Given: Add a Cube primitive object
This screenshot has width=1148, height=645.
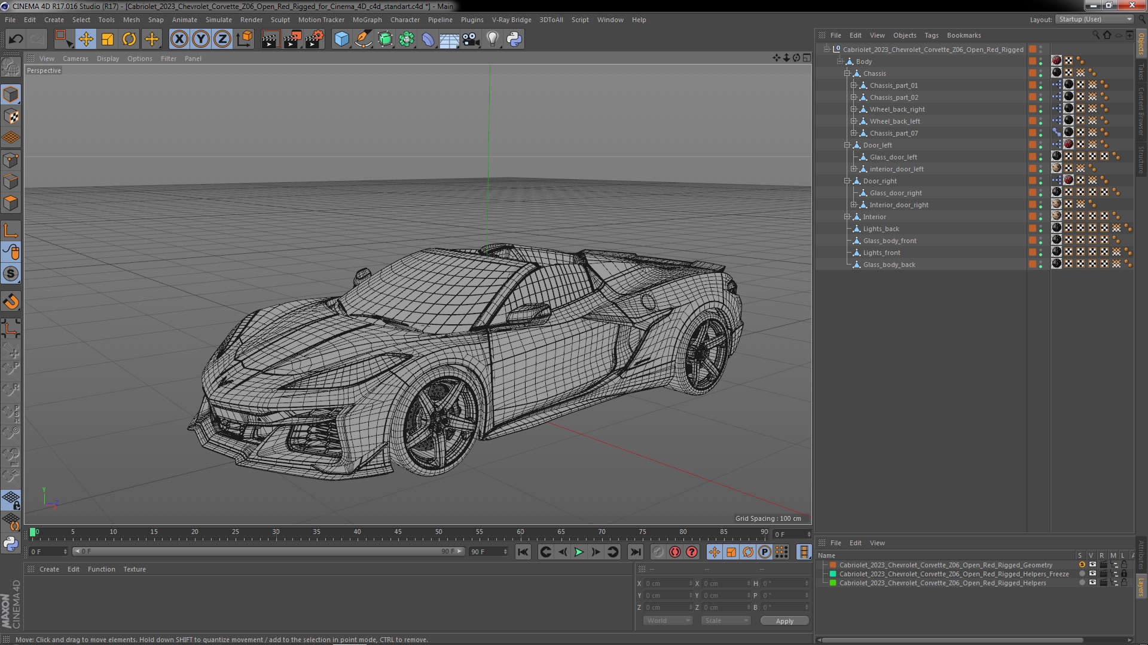Looking at the screenshot, I should pos(341,39).
